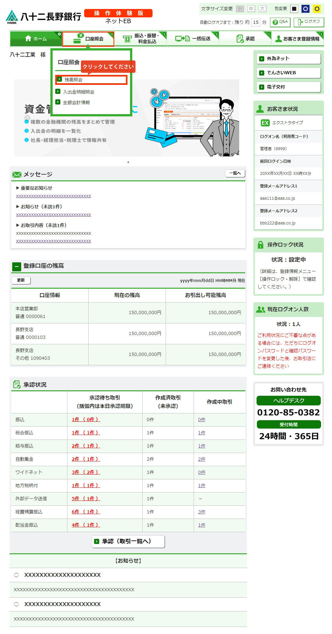Open the Q&A help button
Image resolution: width=332 pixels, height=634 pixels.
(x=280, y=22)
